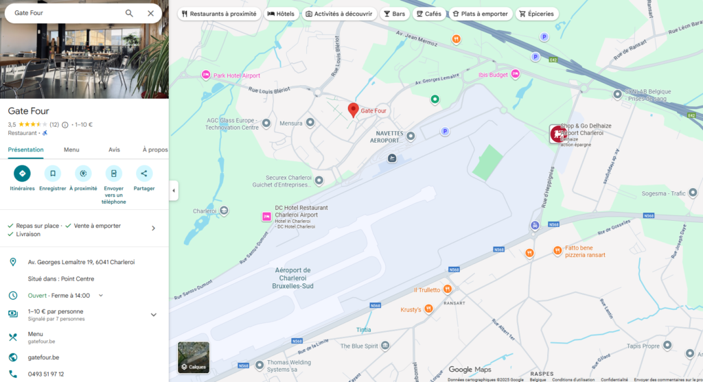The height and width of the screenshot is (382, 703).
Task: Click the search magnifier icon
Action: pyautogui.click(x=129, y=14)
